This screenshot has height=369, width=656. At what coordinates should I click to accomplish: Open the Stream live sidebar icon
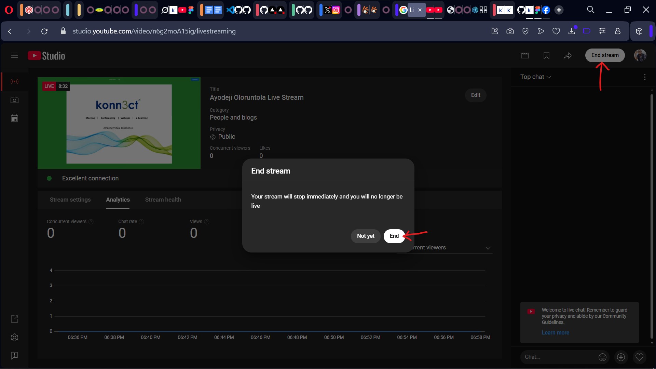pos(14,81)
